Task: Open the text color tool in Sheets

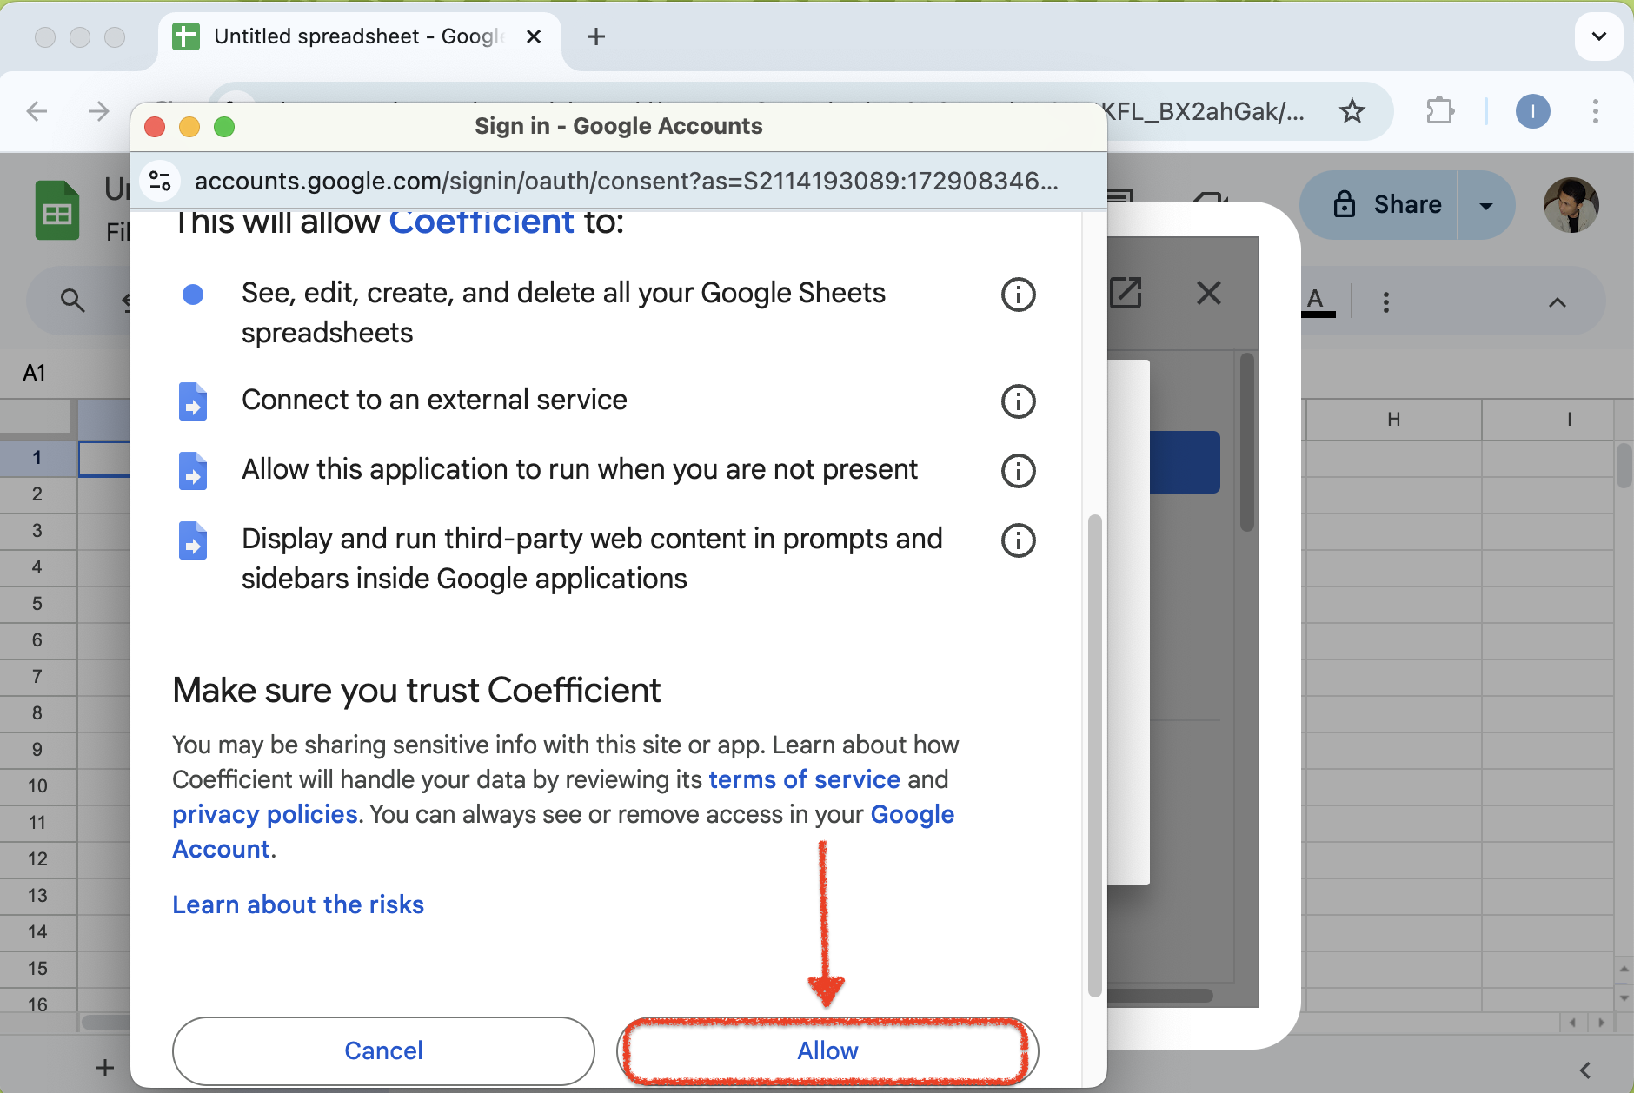Action: click(x=1318, y=301)
